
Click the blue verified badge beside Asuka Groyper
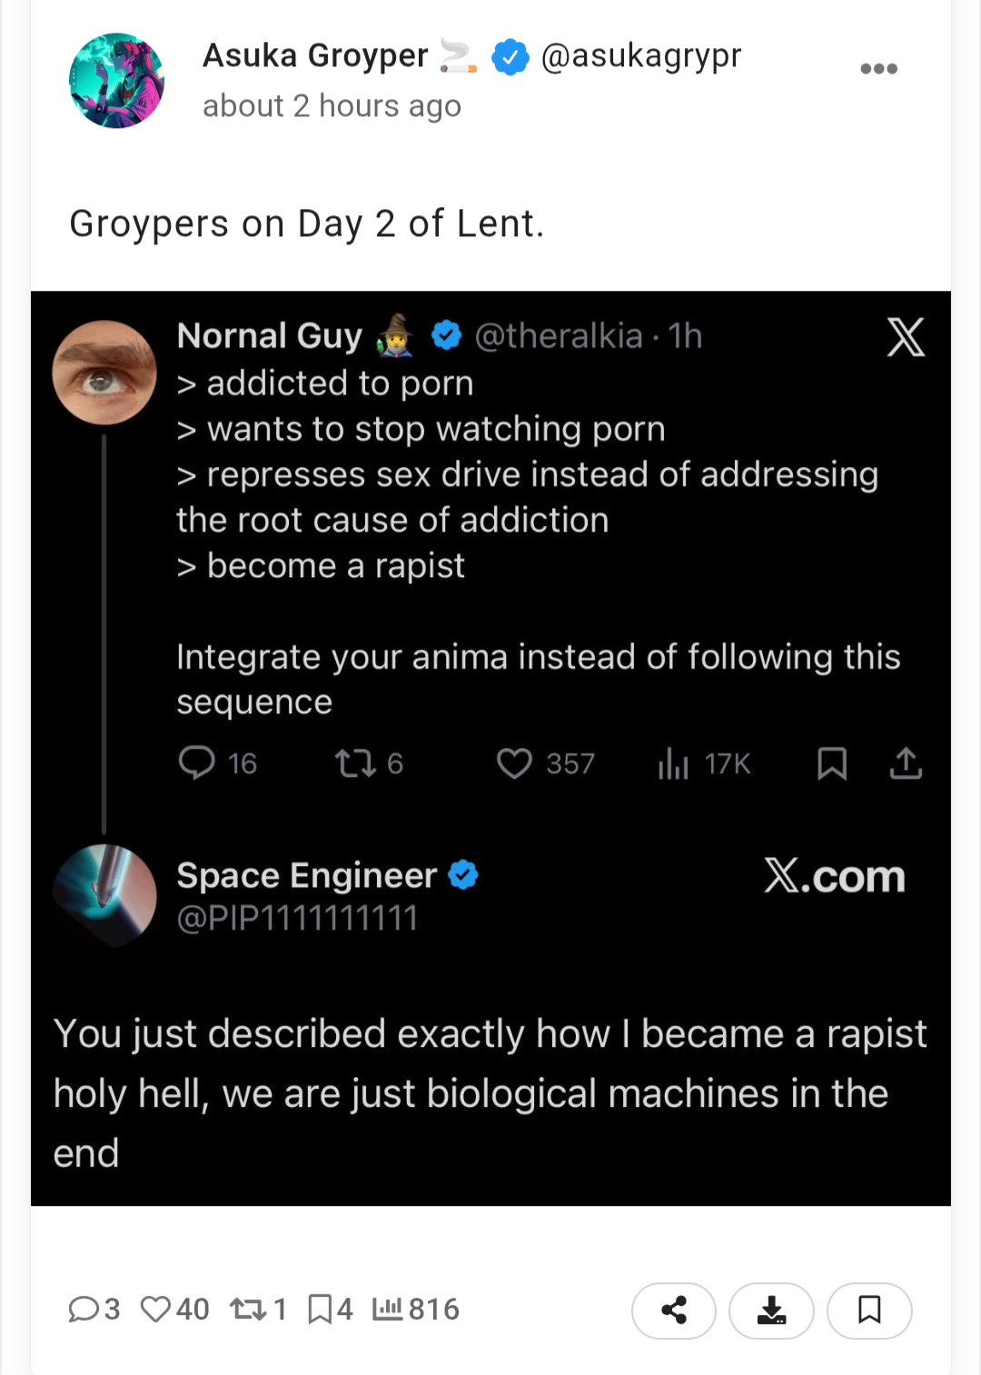point(510,57)
